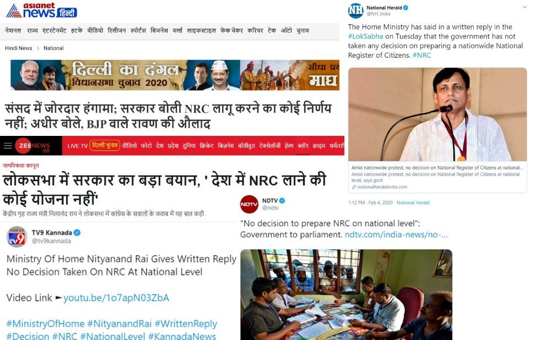Click the Hindi News breadcrumb link
Image resolution: width=535 pixels, height=340 pixels.
coord(18,48)
